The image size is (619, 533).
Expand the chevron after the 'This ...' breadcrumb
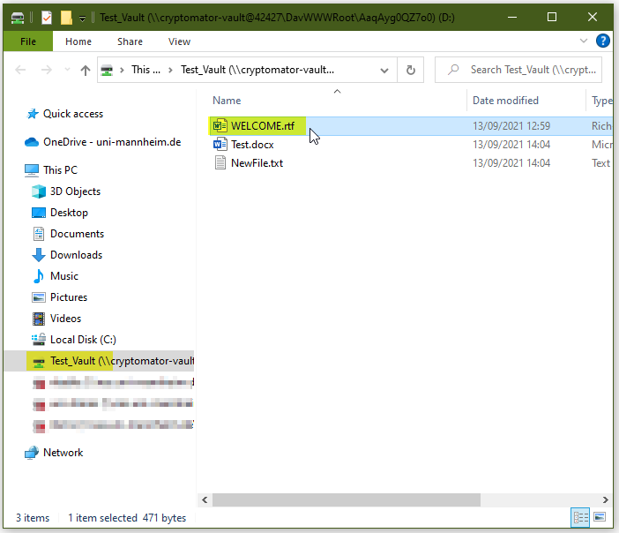pyautogui.click(x=170, y=71)
